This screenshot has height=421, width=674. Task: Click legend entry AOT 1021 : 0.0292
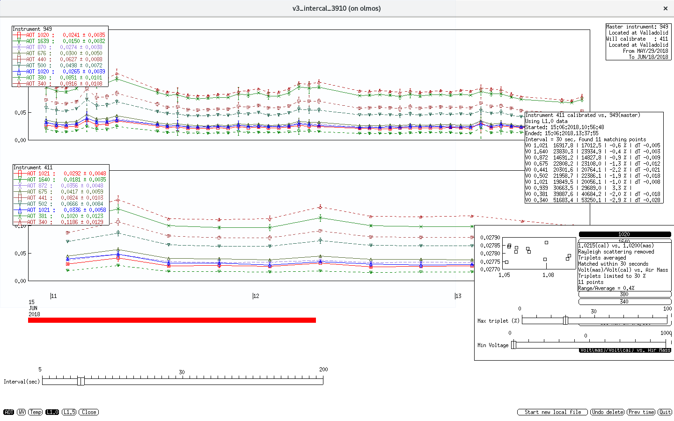pos(61,174)
